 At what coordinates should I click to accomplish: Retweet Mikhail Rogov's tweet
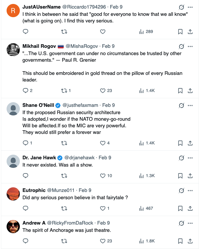coord(64,90)
